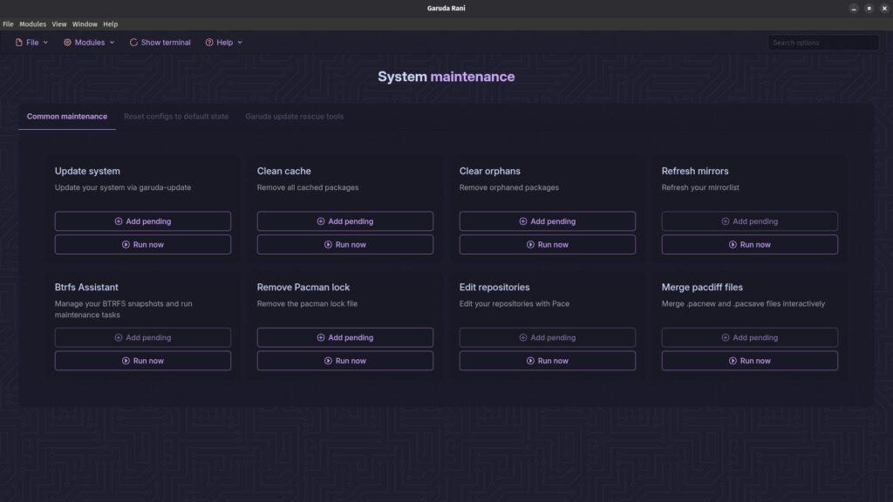893x502 pixels.
Task: Click play icon on Clean cache Run now
Action: tap(328, 245)
